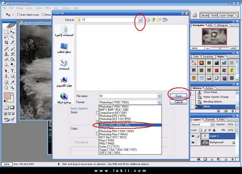
Task: Open the Fill slider arrow
Action: (x=236, y=130)
